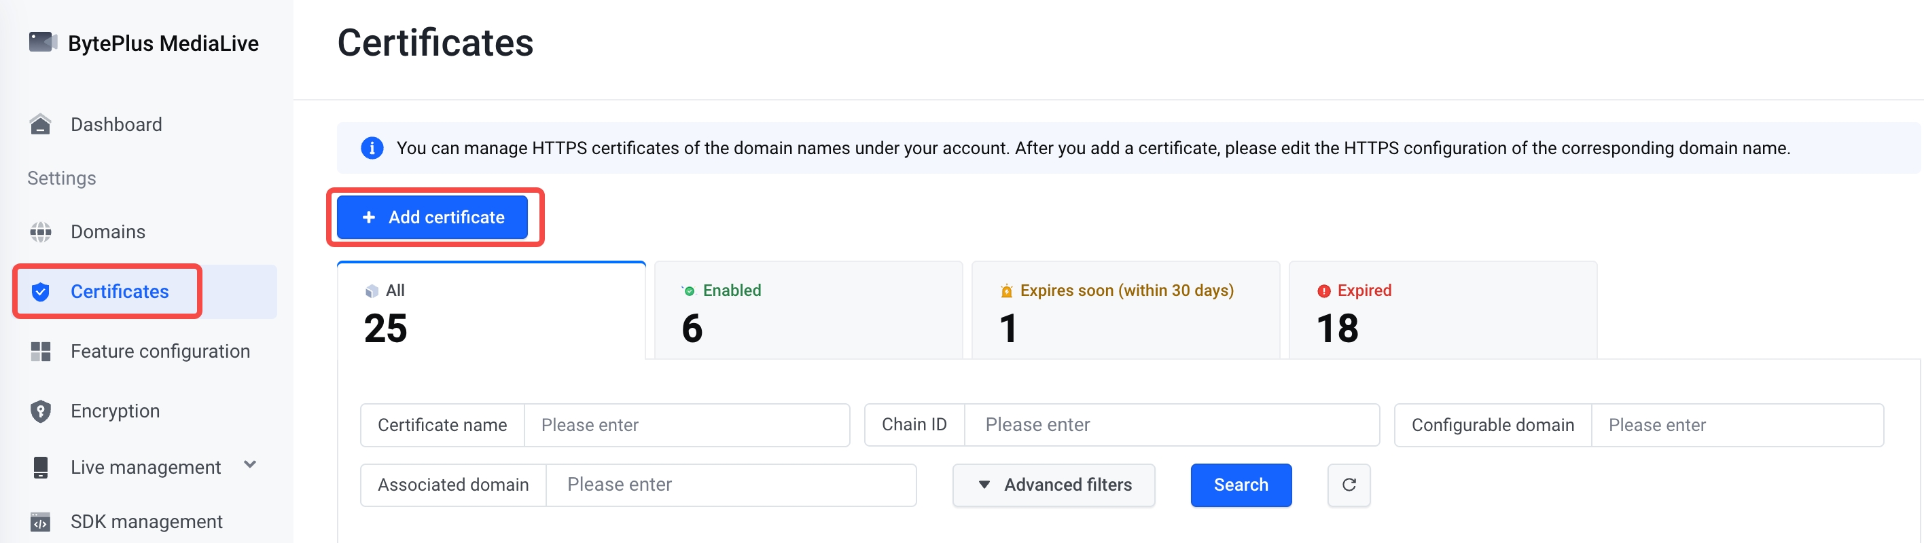The width and height of the screenshot is (1924, 543).
Task: Click the Chain ID input field
Action: [x=1171, y=425]
